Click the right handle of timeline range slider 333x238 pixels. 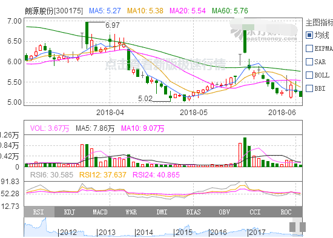pos(303,227)
